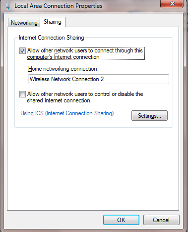This screenshot has width=188, height=232.
Task: Click the "computer's Internet connection" label line
Action: pos(63,57)
